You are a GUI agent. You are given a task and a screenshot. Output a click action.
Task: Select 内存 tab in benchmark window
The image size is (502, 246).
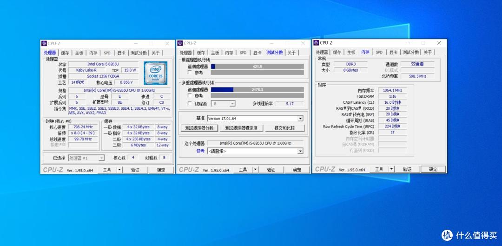point(229,53)
